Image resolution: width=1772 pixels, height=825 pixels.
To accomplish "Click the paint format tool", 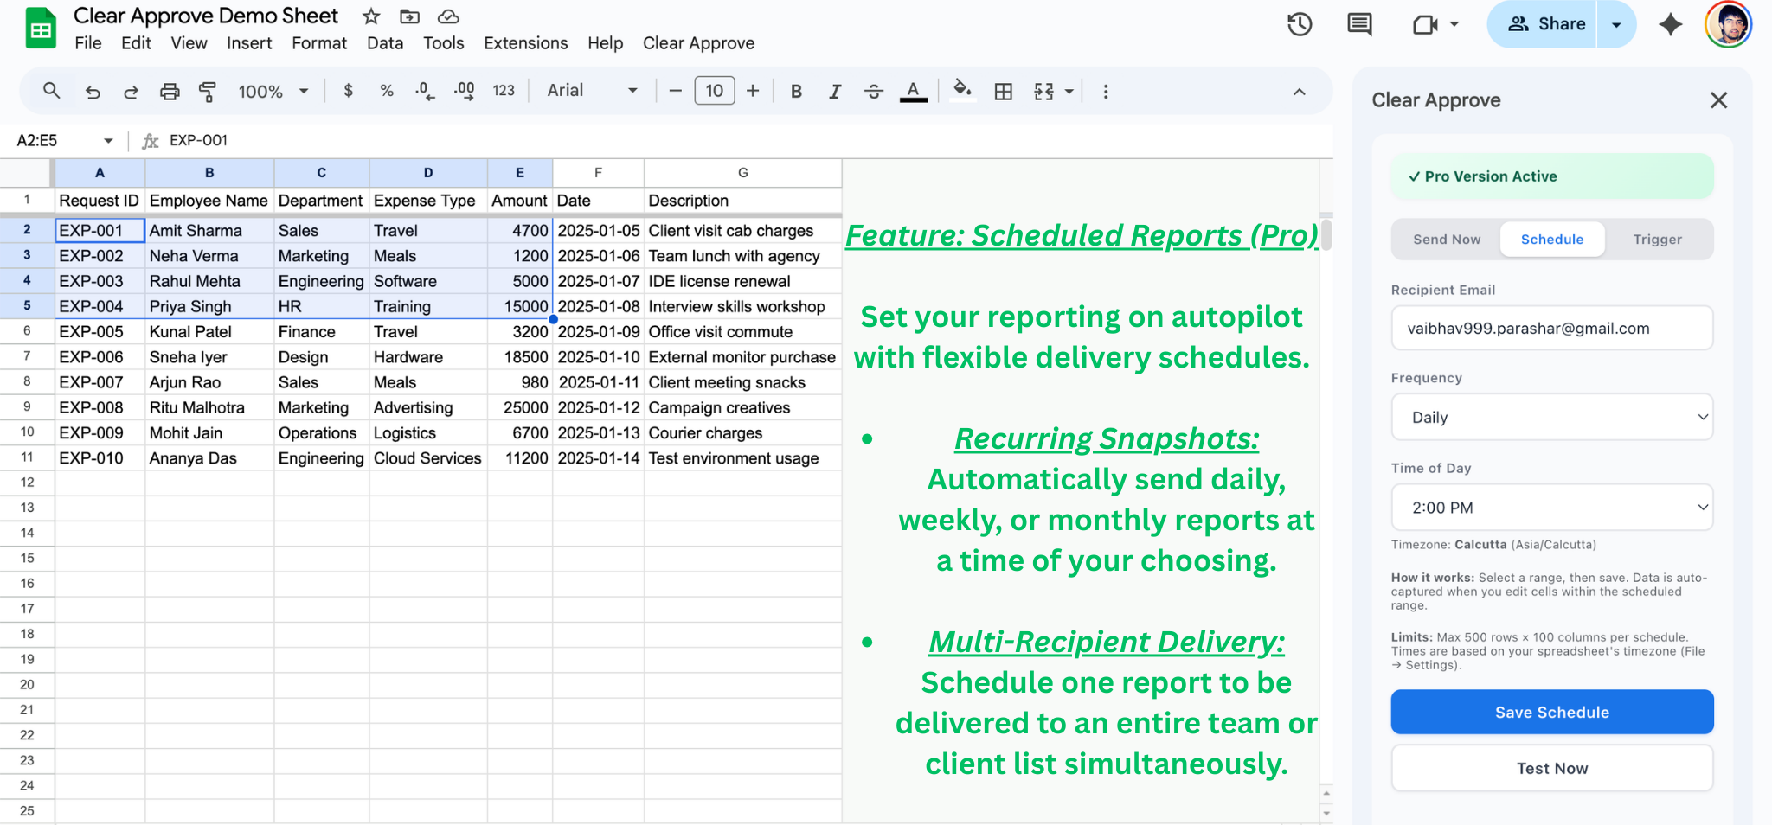I will click(x=208, y=91).
